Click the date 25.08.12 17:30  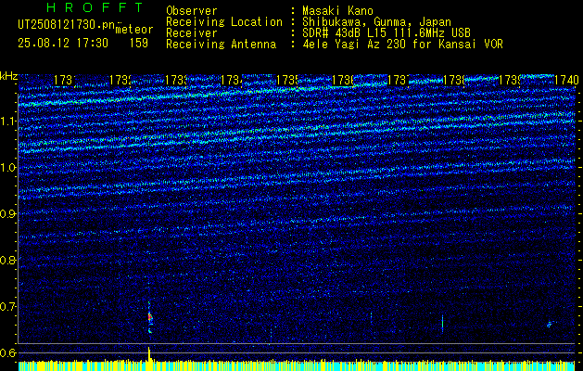(63, 43)
